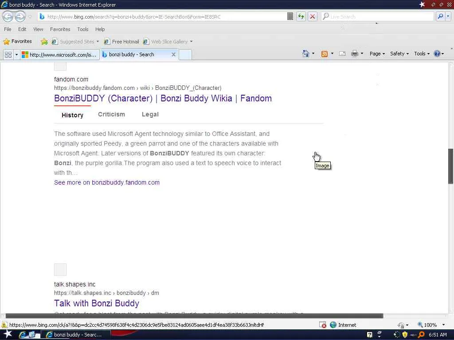Image resolution: width=454 pixels, height=340 pixels.
Task: Open the search provider dropdown arrow
Action: click(x=448, y=16)
